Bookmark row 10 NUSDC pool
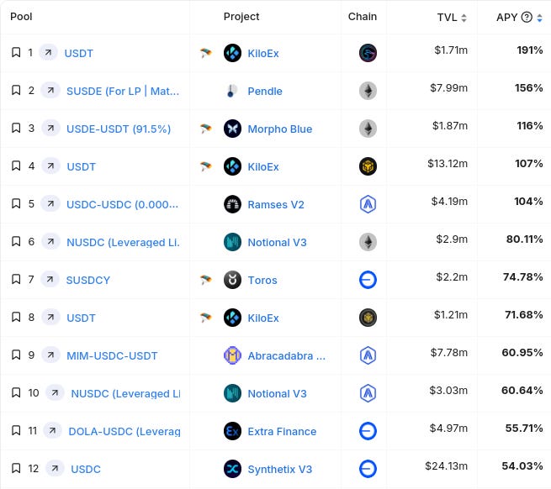 click(x=16, y=392)
